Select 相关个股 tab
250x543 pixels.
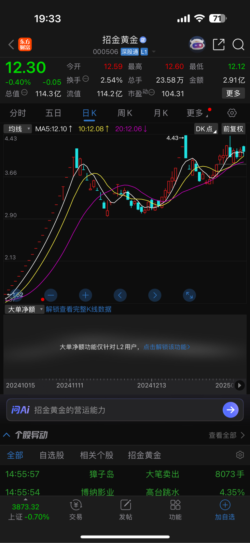point(97,455)
